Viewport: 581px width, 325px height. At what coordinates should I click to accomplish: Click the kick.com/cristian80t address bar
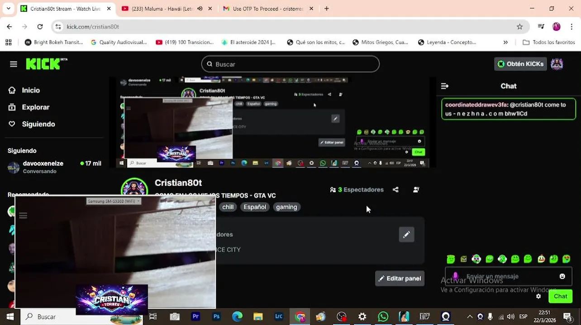click(x=290, y=27)
